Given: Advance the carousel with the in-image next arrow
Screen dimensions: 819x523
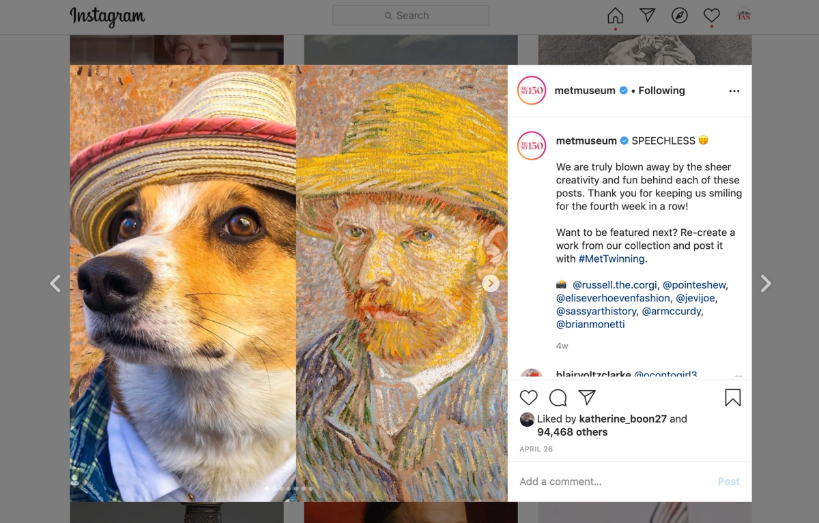Looking at the screenshot, I should (490, 283).
